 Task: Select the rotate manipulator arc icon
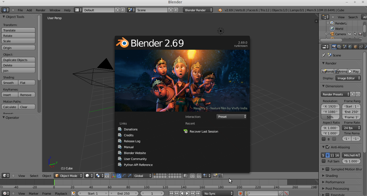tap(124, 176)
